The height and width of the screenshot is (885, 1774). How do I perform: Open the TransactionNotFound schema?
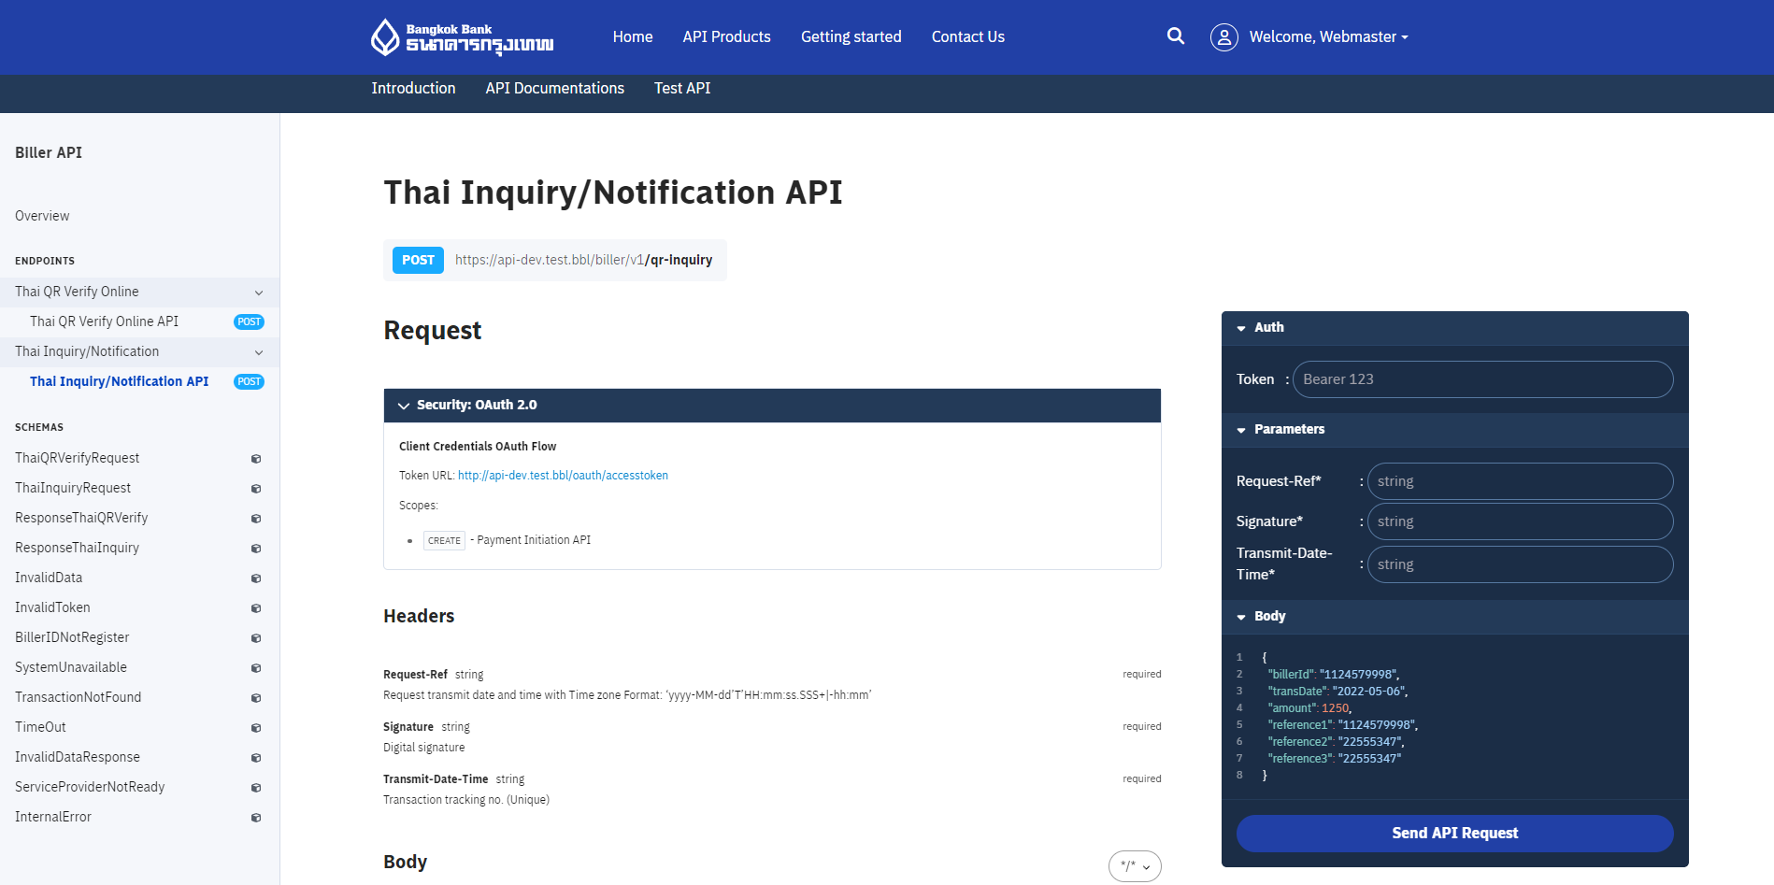coord(78,697)
